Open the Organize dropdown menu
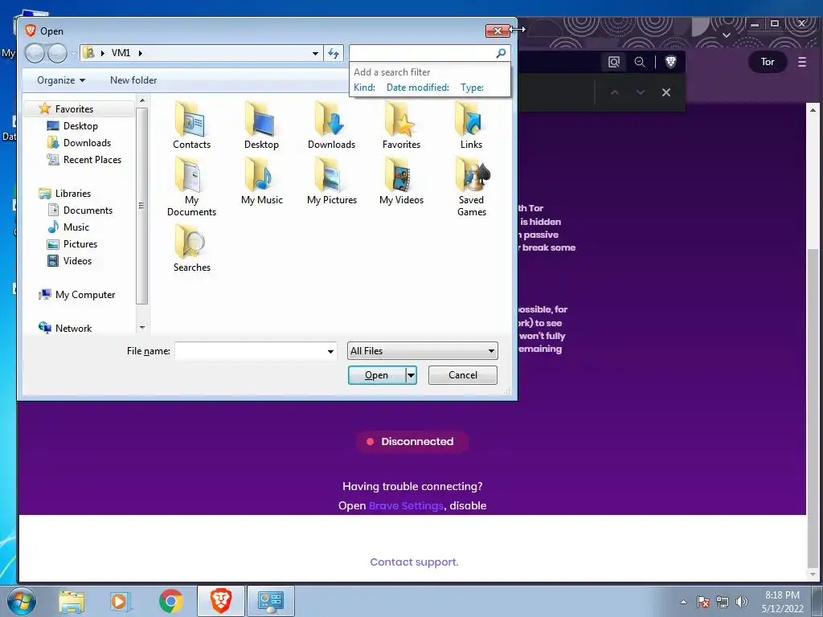The image size is (823, 617). point(61,80)
